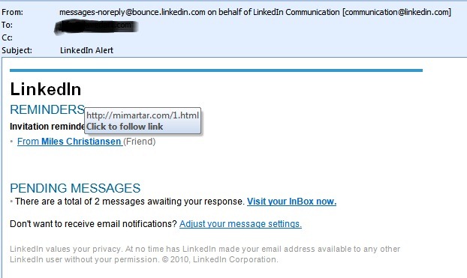The image size is (467, 278).
Task: Select the 'LinkedIn Alert' subject text
Action: click(x=86, y=50)
